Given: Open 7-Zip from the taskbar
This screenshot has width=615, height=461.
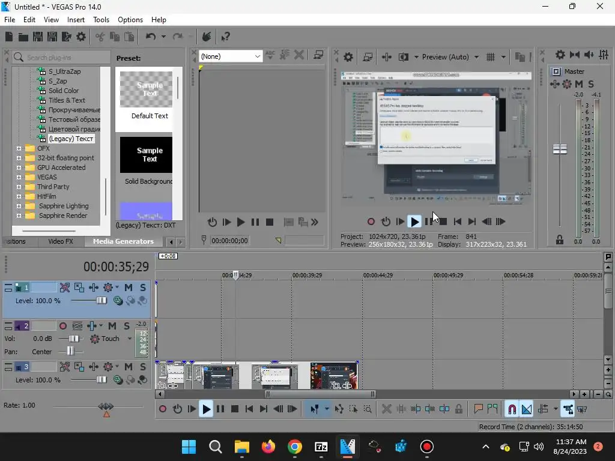Looking at the screenshot, I should click(x=321, y=447).
